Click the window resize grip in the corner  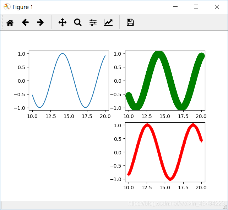[x=225, y=207]
